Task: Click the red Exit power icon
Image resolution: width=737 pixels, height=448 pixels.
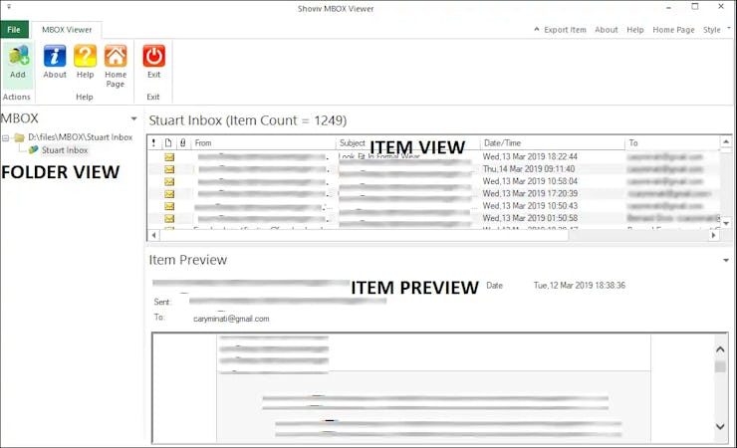Action: coord(153,56)
